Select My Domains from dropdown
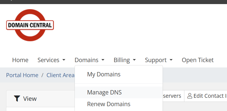This screenshot has height=111, width=227. (x=119, y=74)
